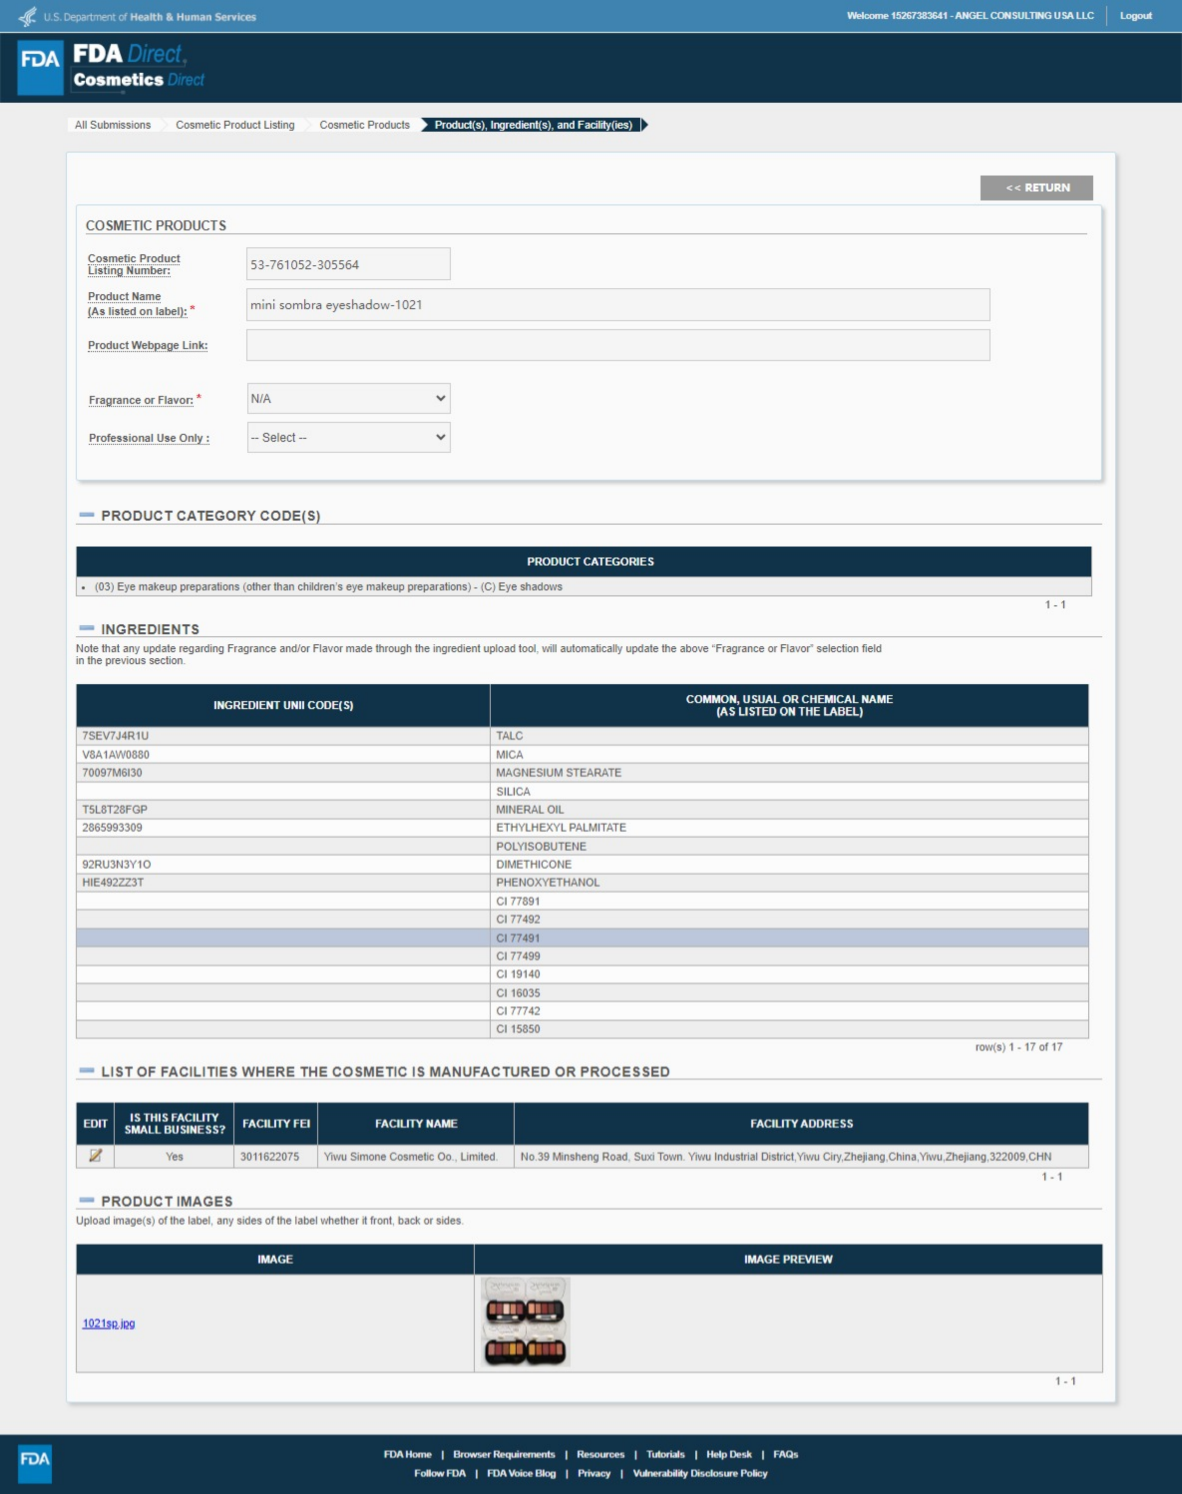This screenshot has width=1182, height=1494.
Task: Click the pencil edit icon in facilities table
Action: (95, 1155)
